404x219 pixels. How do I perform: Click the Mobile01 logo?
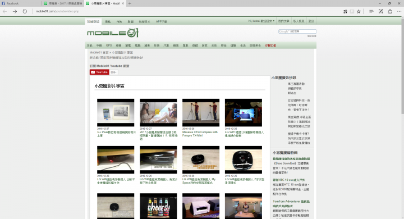pos(113,33)
